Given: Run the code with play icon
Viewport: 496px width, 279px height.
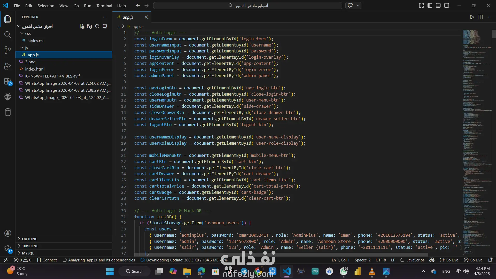Looking at the screenshot, I should point(472,17).
